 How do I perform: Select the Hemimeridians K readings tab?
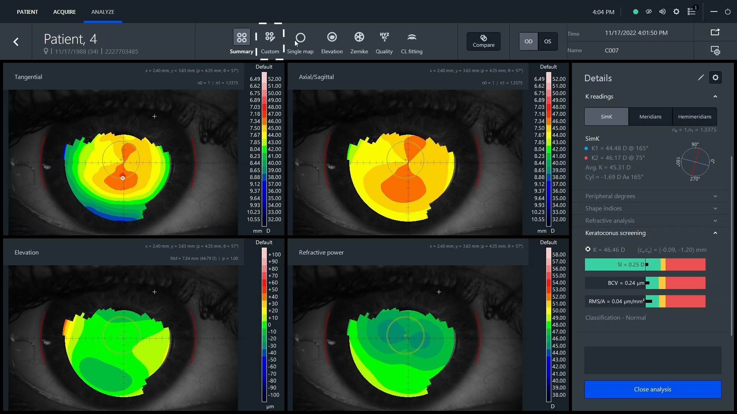point(694,116)
